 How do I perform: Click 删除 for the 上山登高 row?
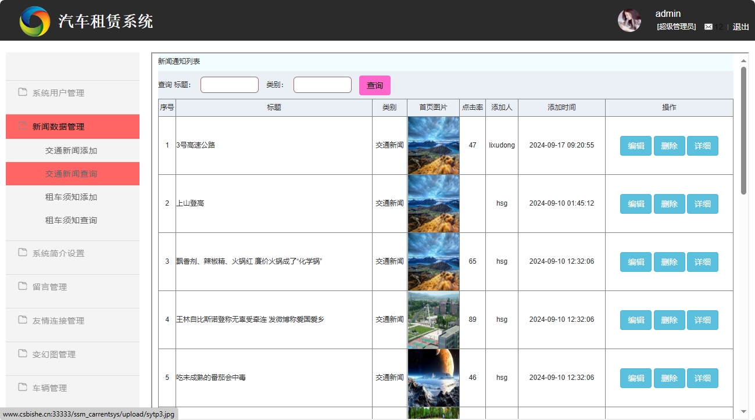point(669,203)
